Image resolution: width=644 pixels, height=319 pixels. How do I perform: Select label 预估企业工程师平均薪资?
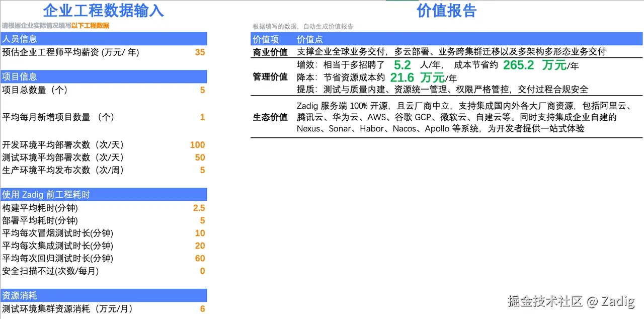coord(71,52)
